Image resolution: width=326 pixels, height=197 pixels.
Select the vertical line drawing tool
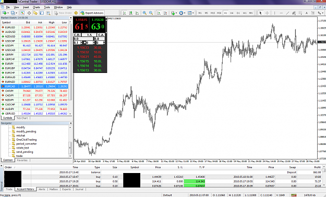(275, 13)
